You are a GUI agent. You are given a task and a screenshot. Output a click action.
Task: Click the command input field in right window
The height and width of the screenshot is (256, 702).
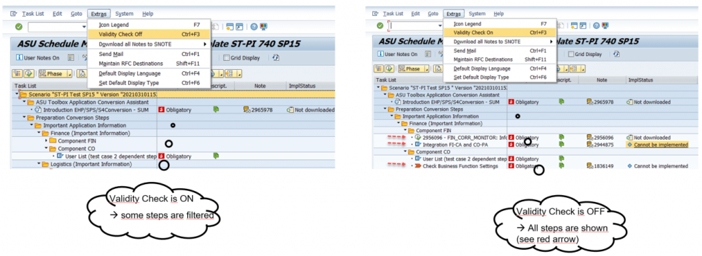click(415, 26)
